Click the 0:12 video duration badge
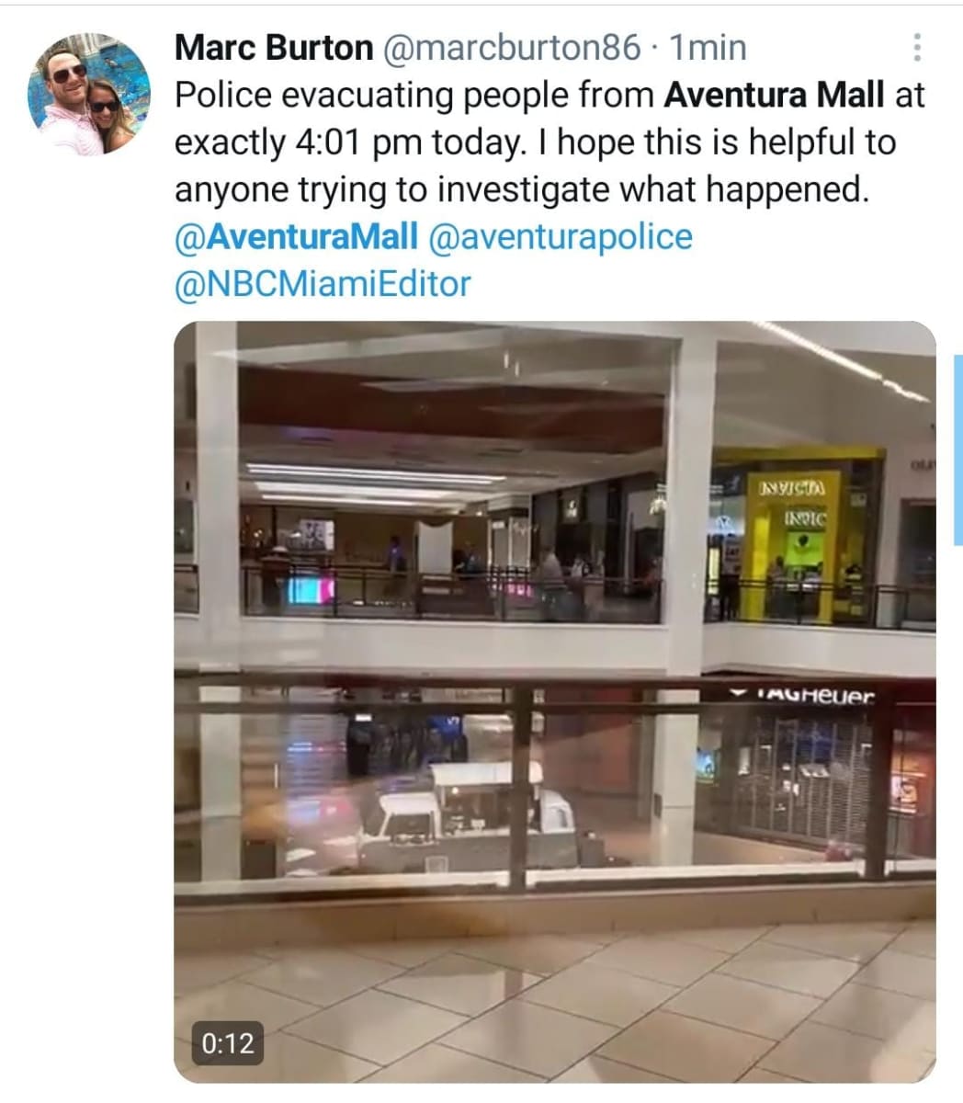The image size is (963, 1103). tap(227, 1042)
